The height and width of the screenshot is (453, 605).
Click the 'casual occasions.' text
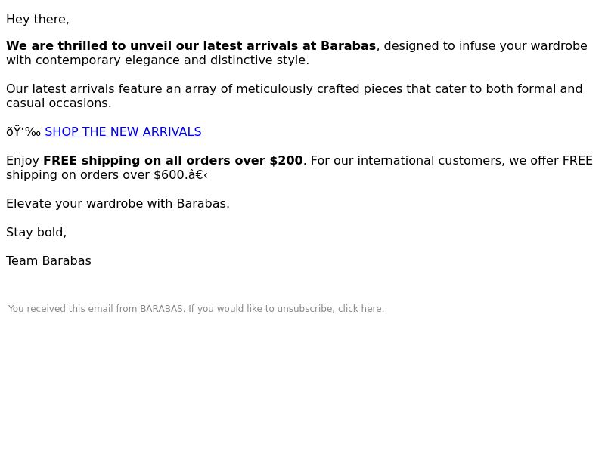coord(59,103)
